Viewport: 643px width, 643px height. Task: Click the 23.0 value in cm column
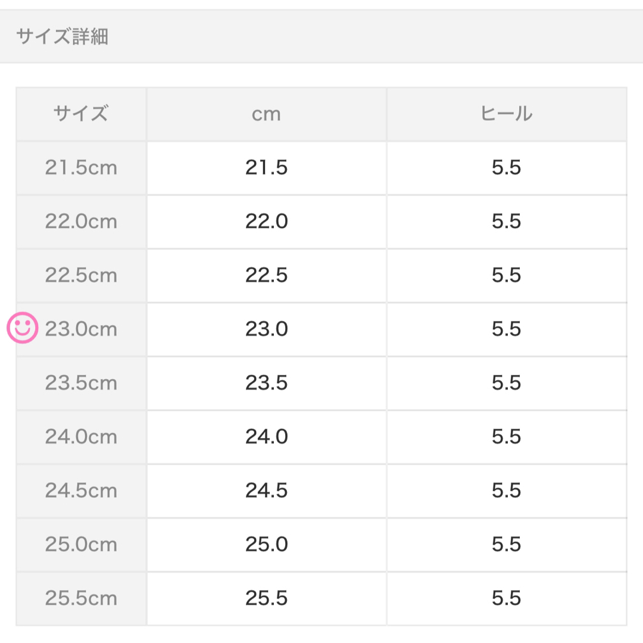point(267,329)
